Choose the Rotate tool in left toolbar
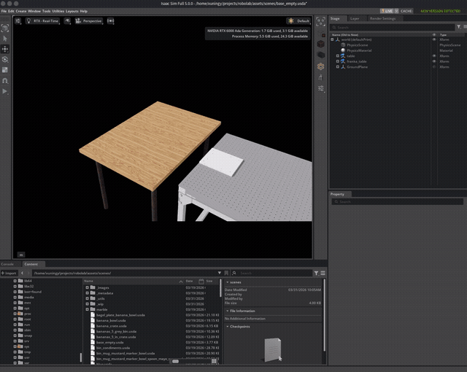Image resolution: width=467 pixels, height=372 pixels. pos(6,59)
